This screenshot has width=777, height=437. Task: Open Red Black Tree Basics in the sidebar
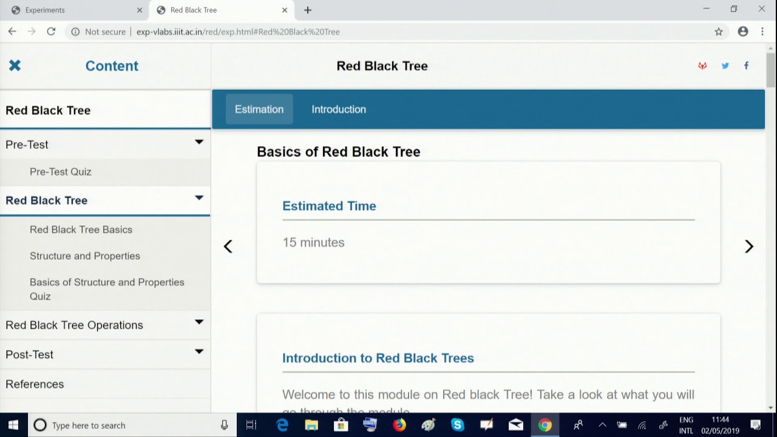point(81,229)
